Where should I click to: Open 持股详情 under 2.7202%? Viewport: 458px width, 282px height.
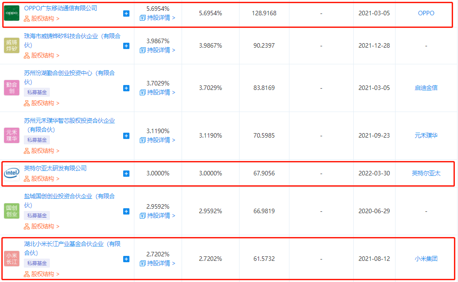[158, 263]
